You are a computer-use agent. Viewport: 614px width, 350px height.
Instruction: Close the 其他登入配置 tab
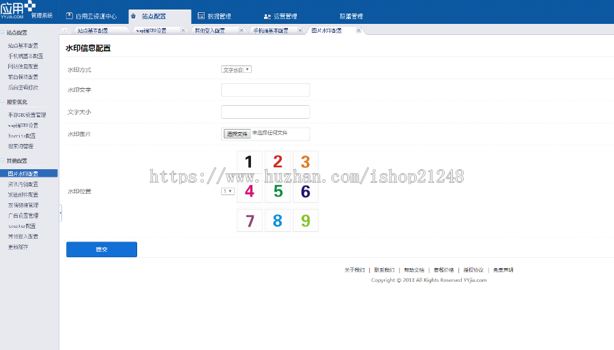click(x=242, y=30)
